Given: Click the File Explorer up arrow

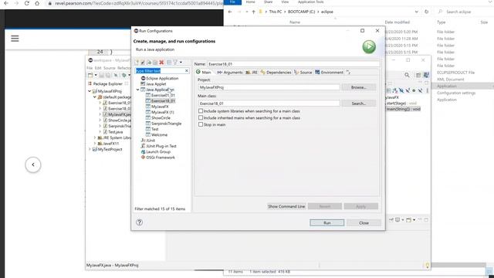Looking at the screenshot, I should [254, 12].
